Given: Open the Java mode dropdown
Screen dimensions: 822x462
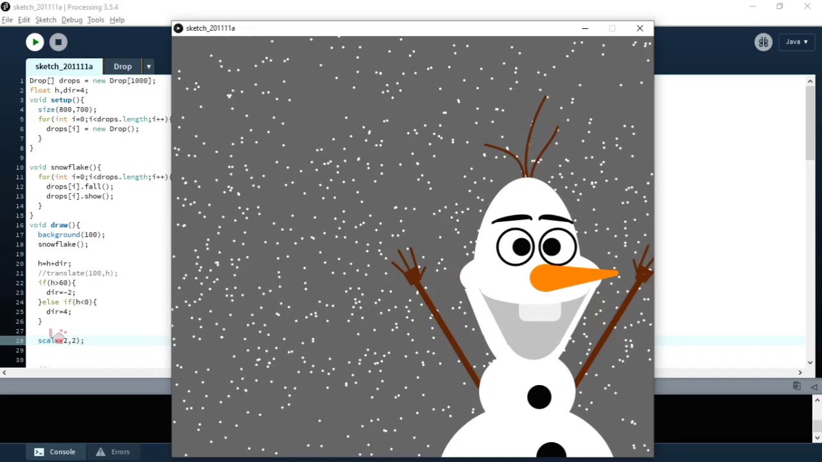Looking at the screenshot, I should point(796,42).
